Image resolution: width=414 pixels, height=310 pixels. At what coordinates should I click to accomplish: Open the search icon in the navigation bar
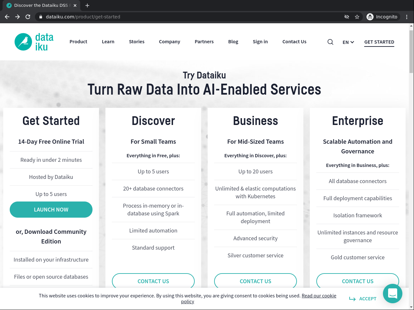[x=330, y=42]
